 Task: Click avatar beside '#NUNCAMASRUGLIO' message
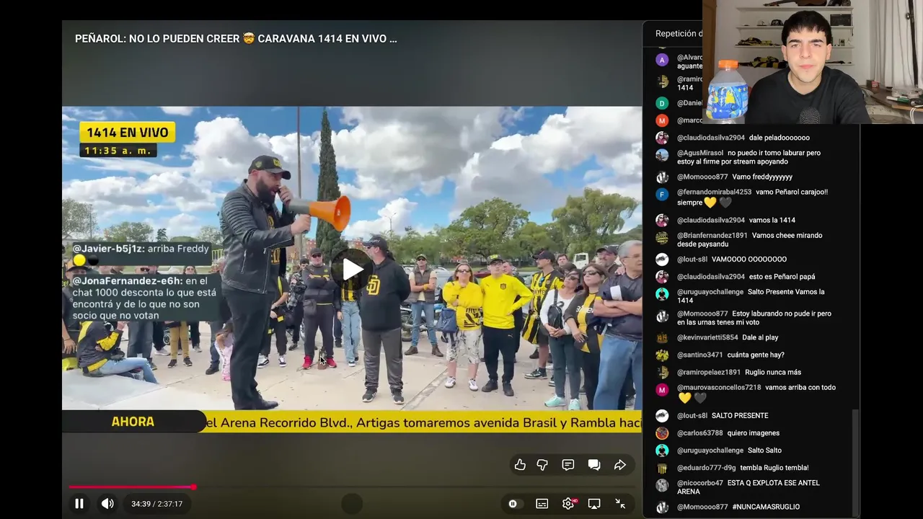tap(662, 507)
